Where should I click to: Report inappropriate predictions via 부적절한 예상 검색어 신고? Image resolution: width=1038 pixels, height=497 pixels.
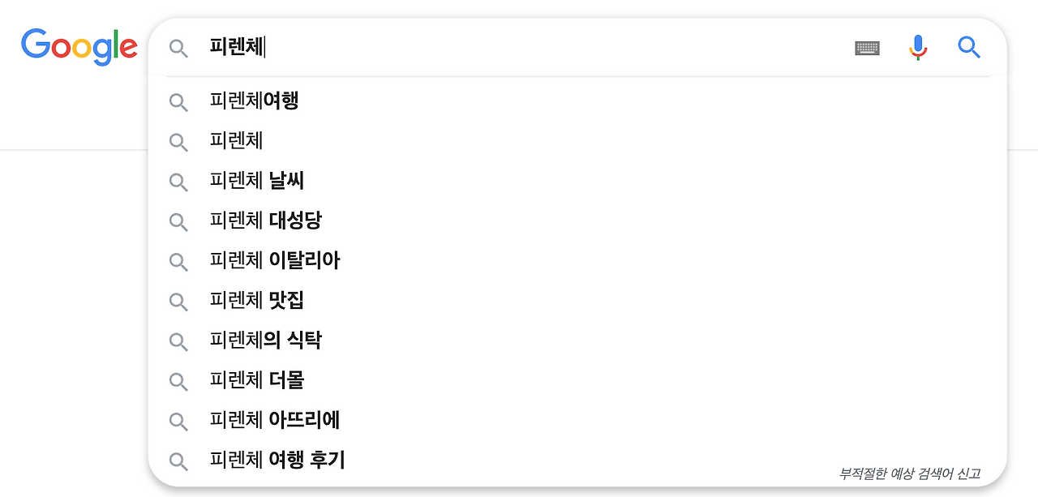pyautogui.click(x=908, y=473)
